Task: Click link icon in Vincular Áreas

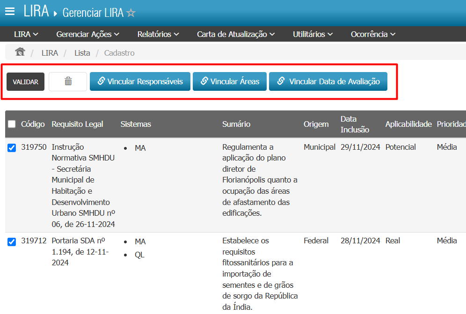Action: [204, 81]
